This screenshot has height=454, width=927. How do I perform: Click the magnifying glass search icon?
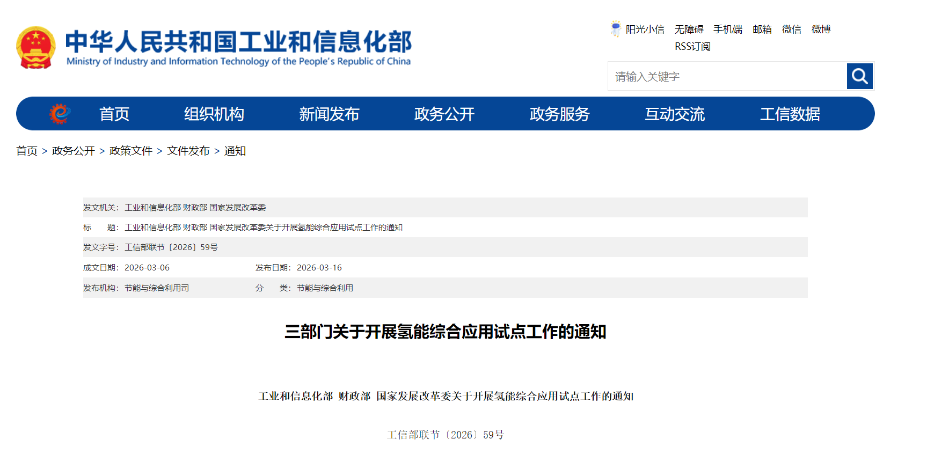tap(859, 76)
